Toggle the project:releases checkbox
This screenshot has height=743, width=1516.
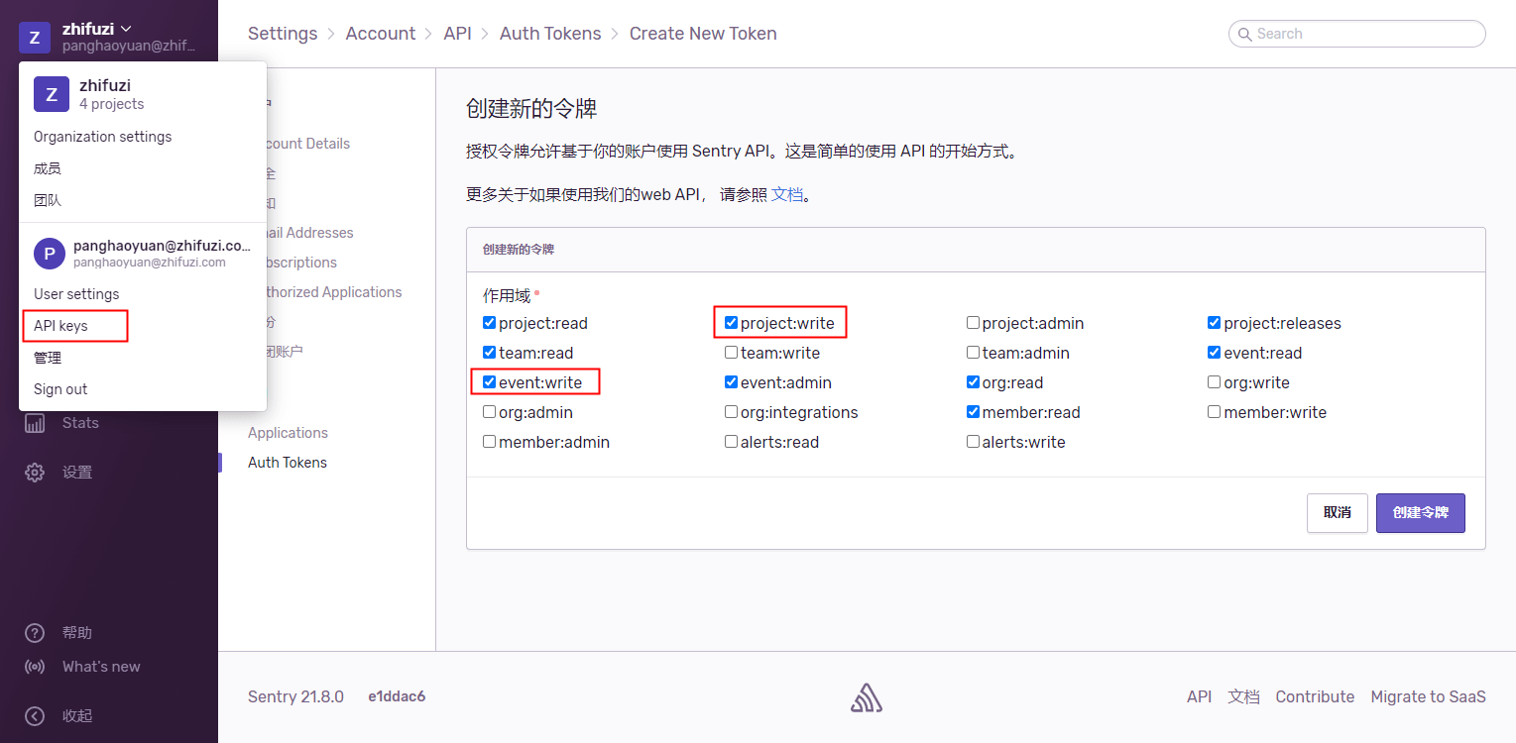(1215, 323)
